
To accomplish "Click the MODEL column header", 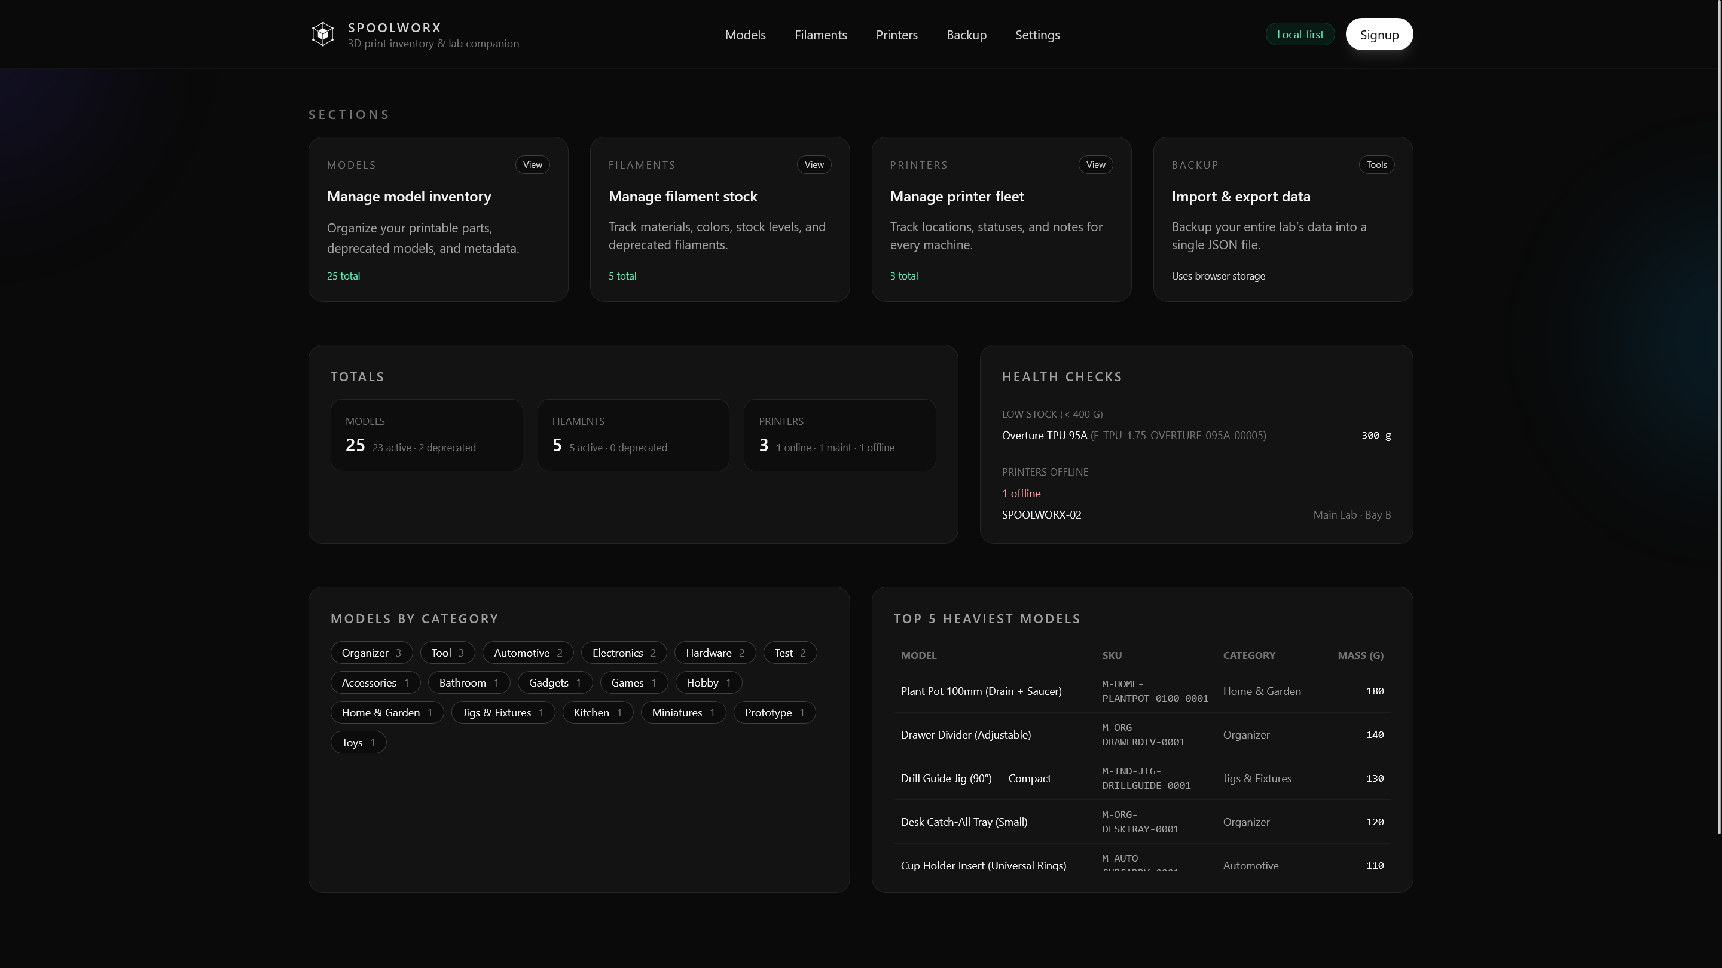I will [918, 655].
